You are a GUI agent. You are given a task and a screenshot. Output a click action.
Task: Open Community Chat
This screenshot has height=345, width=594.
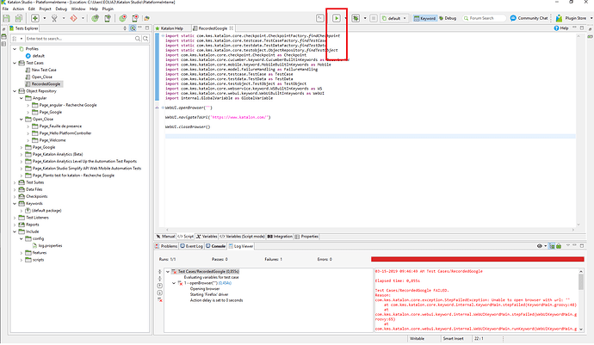click(x=529, y=18)
